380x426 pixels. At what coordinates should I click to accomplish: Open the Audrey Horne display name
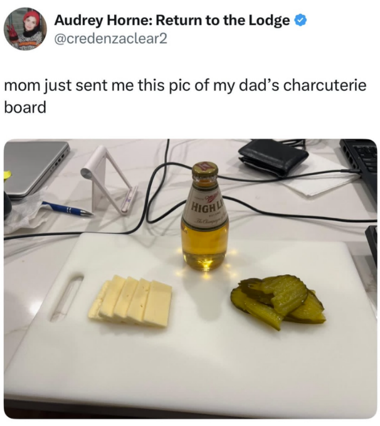pyautogui.click(x=172, y=21)
